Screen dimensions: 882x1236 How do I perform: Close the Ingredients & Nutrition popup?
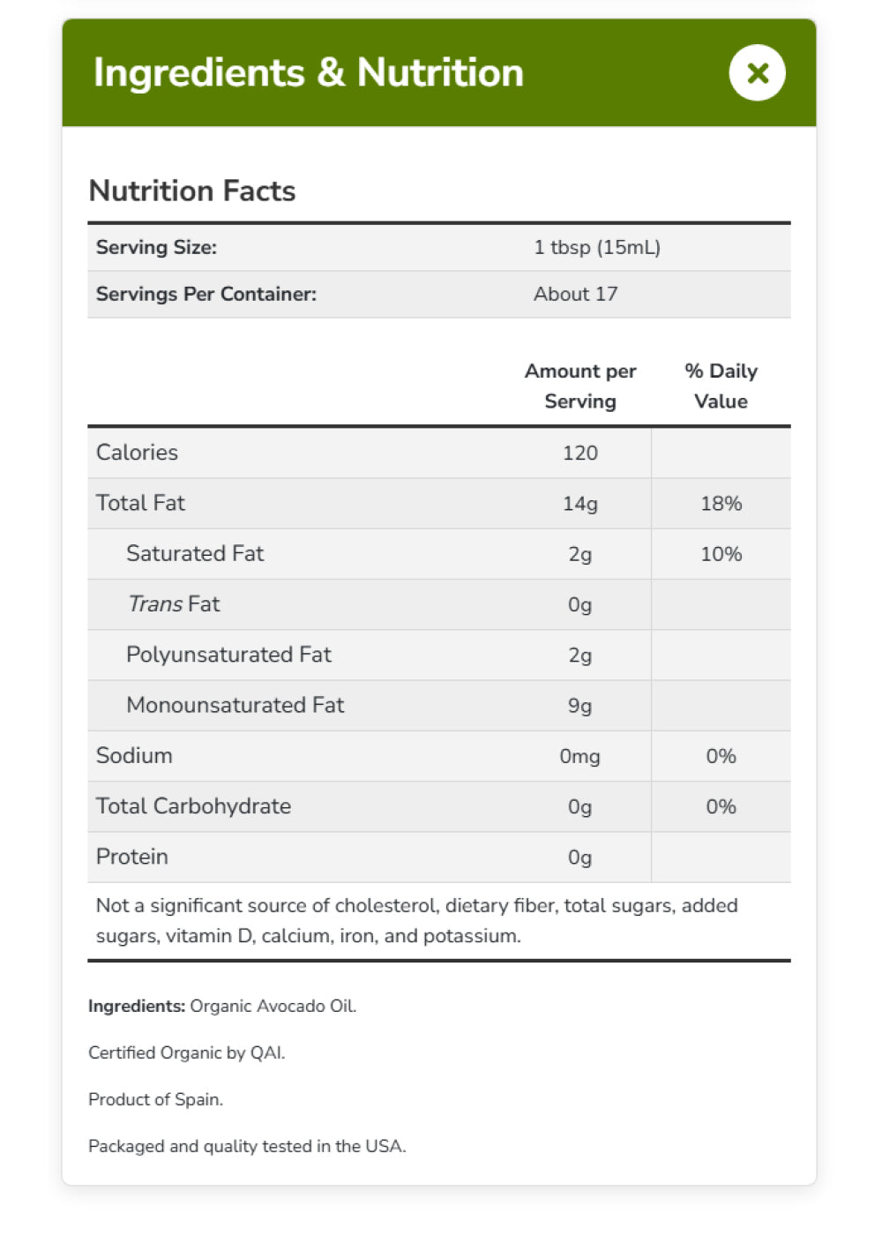[x=757, y=73]
